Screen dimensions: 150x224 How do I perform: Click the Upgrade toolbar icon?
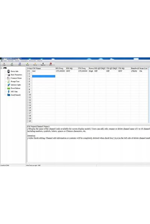[x=43, y=64]
